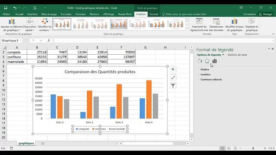This screenshot has height=155, width=276.
Task: Select legend options bar-chart icon
Action: (x=214, y=61)
